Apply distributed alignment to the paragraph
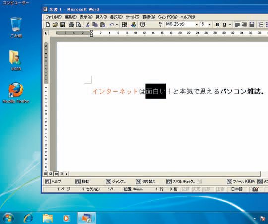Screen dimensions: 268x224 252,25
